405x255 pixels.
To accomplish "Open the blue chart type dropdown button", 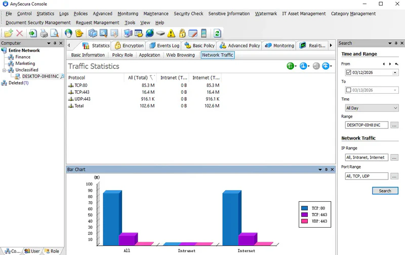I will pos(305,66).
